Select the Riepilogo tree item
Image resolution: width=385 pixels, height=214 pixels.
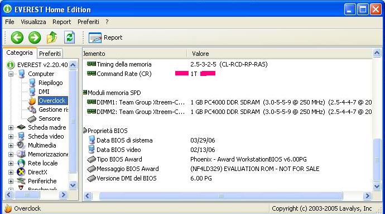pos(51,83)
